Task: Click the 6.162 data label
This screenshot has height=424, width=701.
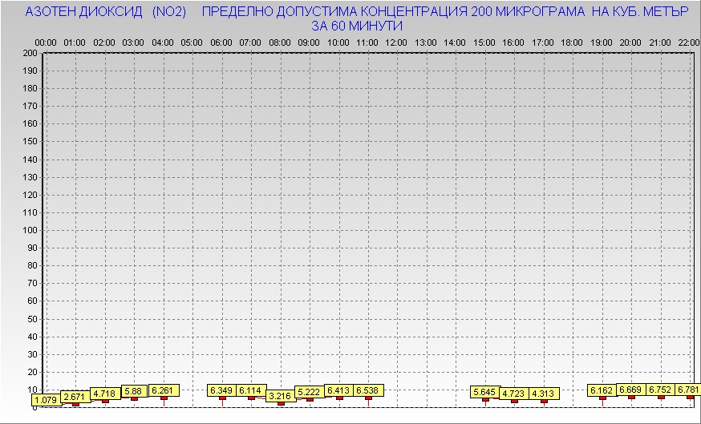Action: pos(602,390)
